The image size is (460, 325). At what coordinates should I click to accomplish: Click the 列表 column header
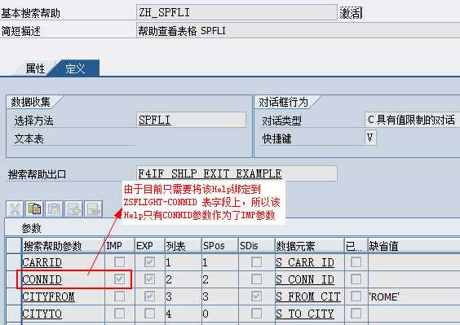(x=184, y=246)
